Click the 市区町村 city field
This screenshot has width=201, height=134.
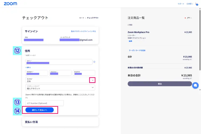click(60, 73)
